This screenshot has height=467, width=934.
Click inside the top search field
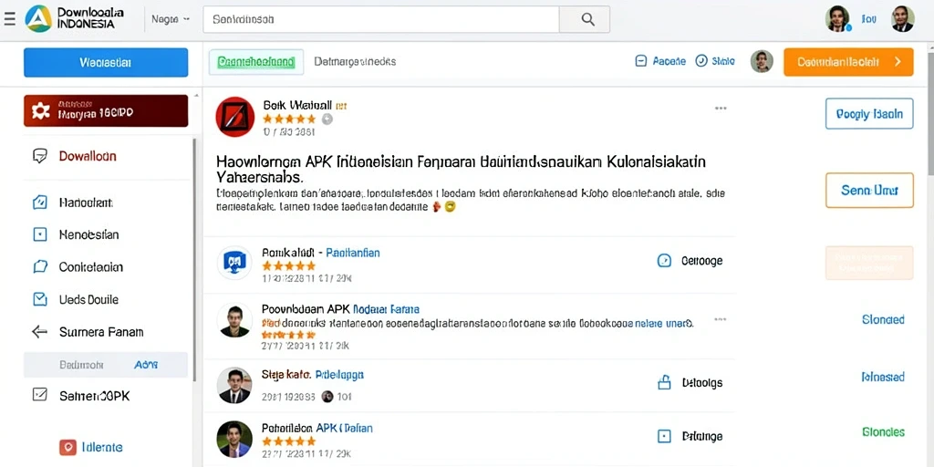(381, 19)
